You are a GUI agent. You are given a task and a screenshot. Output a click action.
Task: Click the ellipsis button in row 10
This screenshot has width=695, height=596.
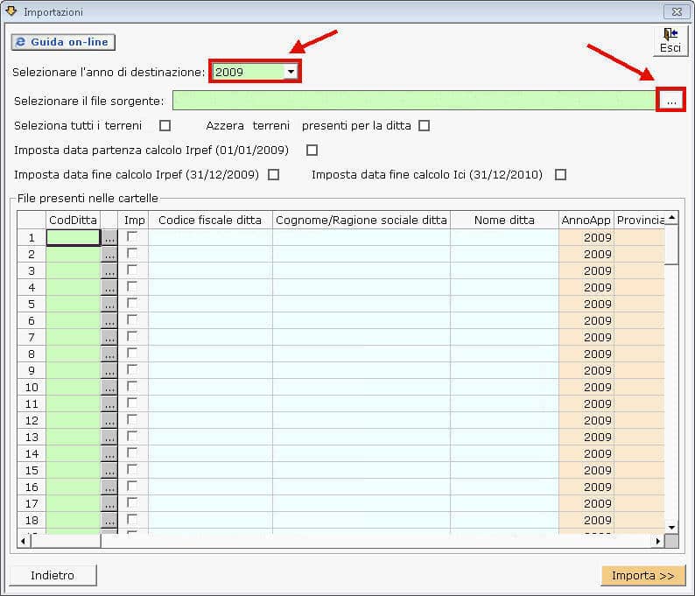pos(109,387)
